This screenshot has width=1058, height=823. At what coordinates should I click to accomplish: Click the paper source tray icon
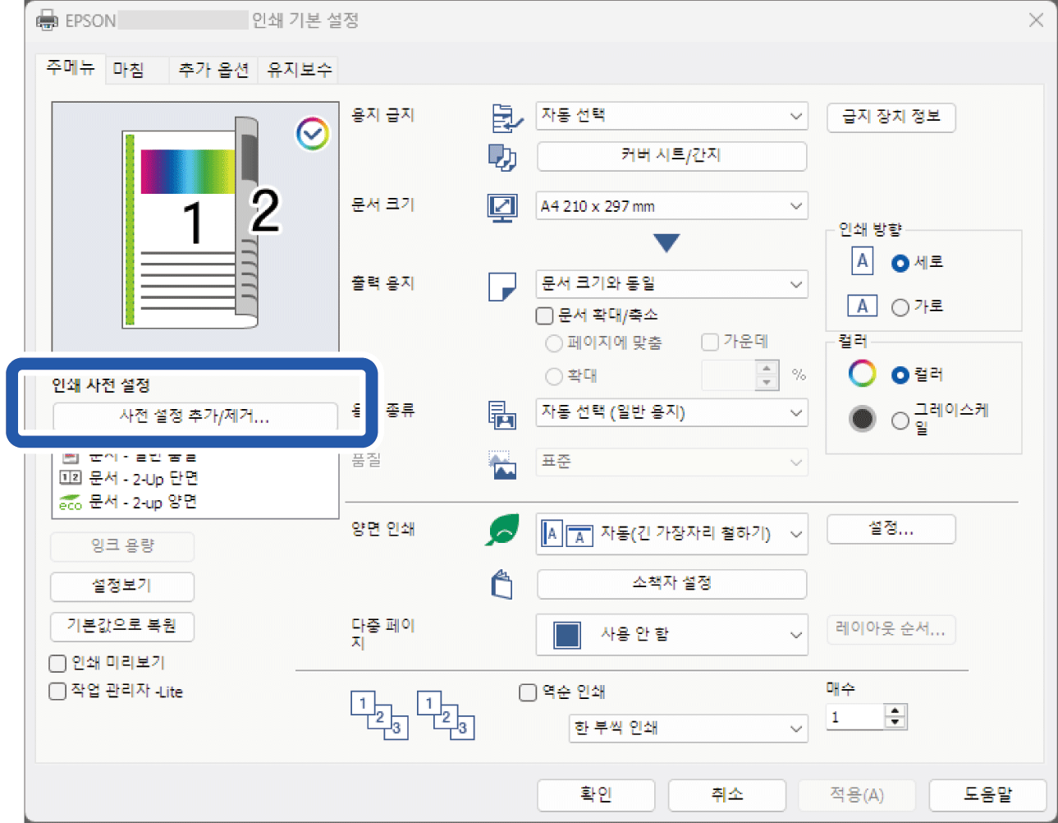pyautogui.click(x=506, y=118)
